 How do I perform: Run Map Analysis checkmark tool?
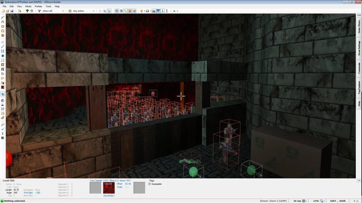(3, 129)
